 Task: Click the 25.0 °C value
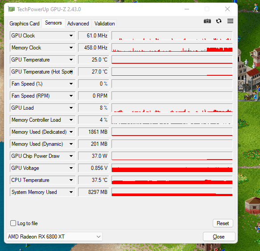(x=94, y=60)
